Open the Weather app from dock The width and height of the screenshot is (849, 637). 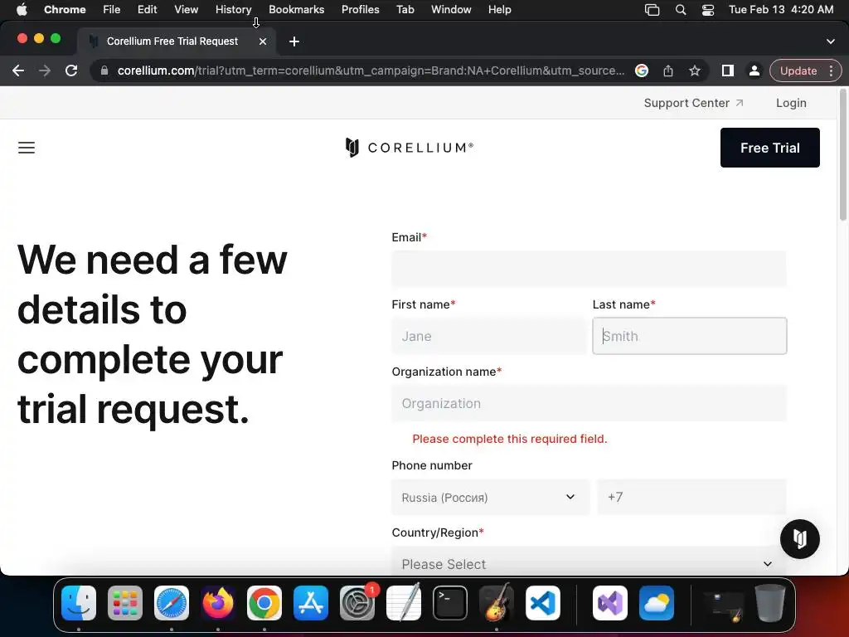click(657, 603)
